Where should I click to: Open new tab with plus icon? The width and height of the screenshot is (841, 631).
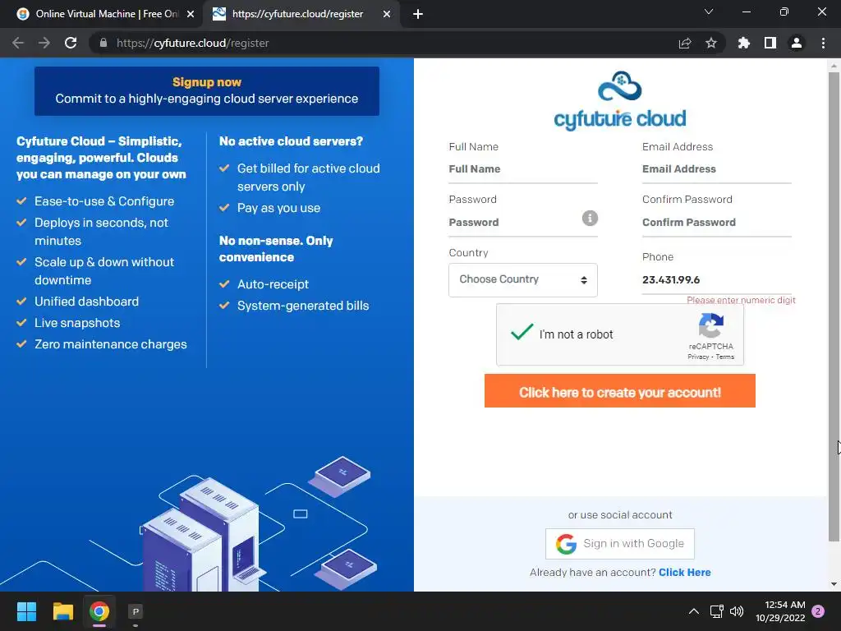coord(418,14)
